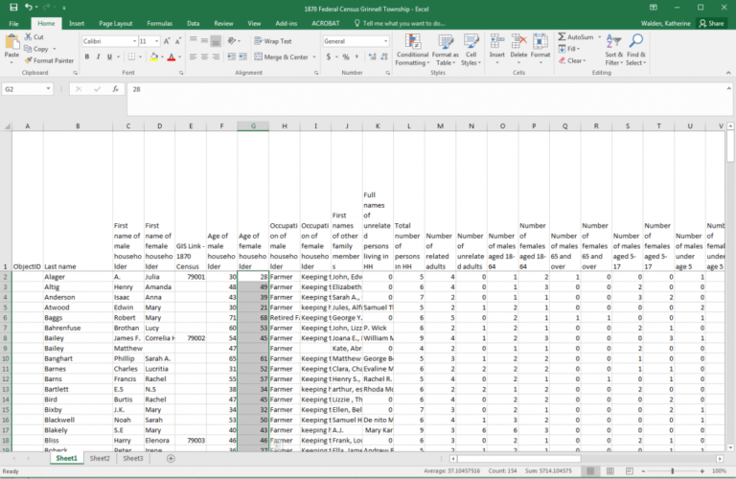Toggle Underline formatting
736x479 pixels.
109,57
